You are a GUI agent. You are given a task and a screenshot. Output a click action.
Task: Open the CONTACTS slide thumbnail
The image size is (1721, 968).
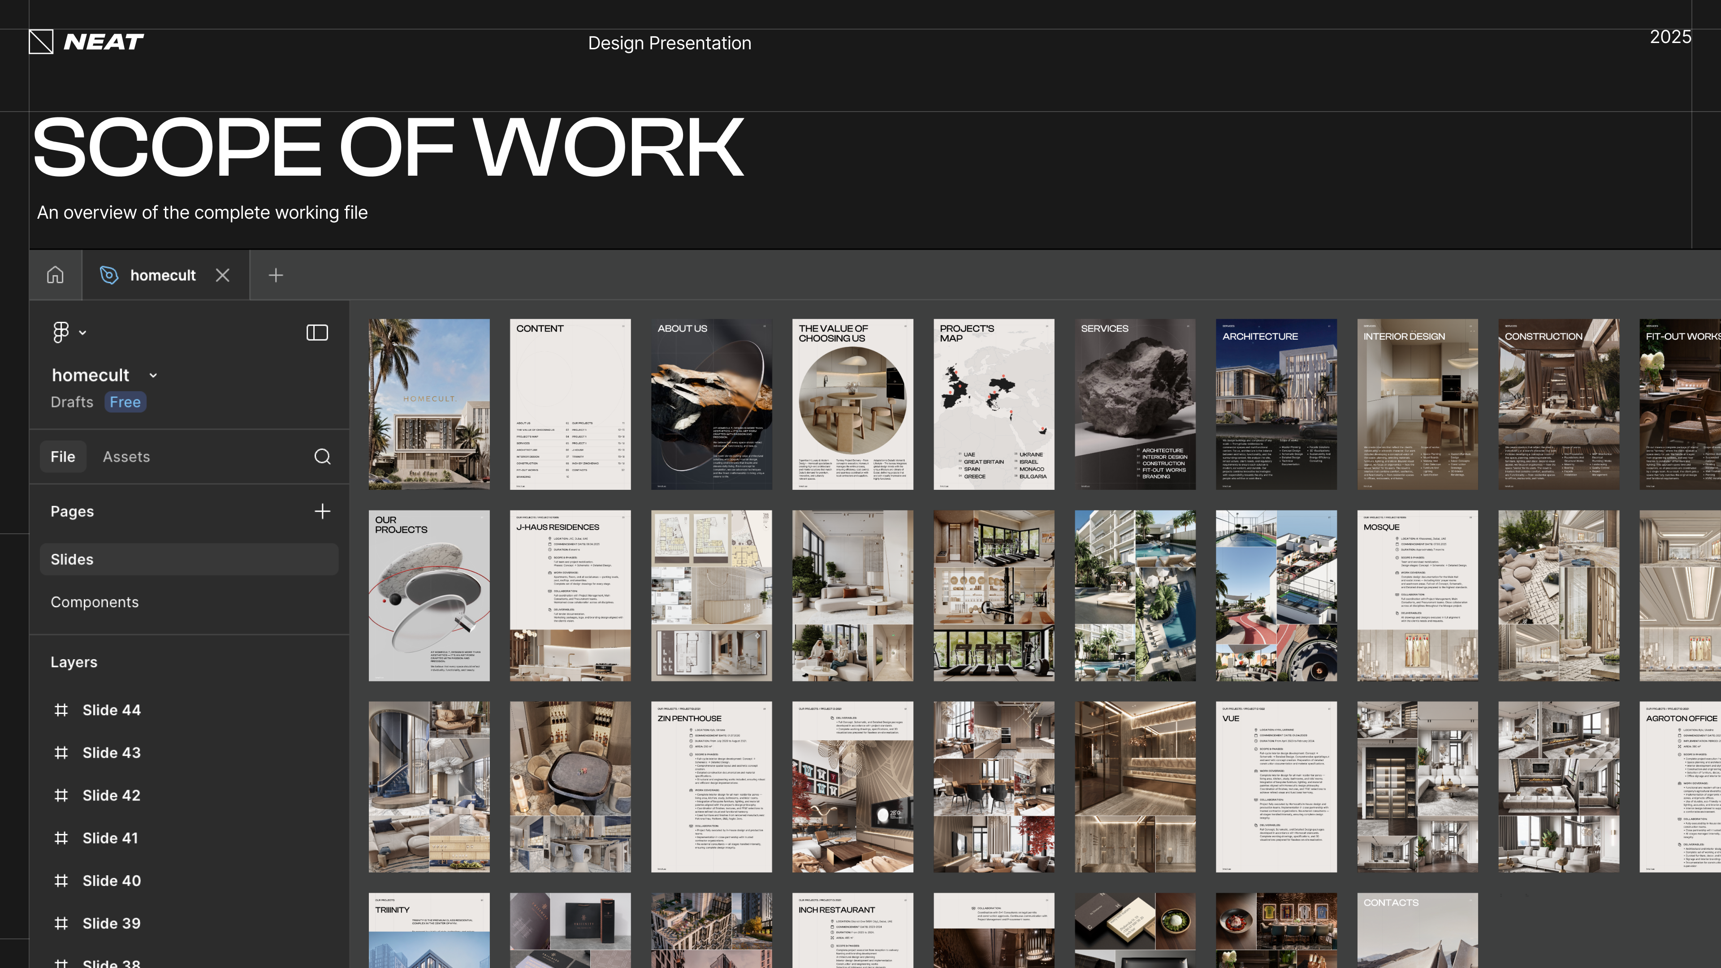point(1418,931)
